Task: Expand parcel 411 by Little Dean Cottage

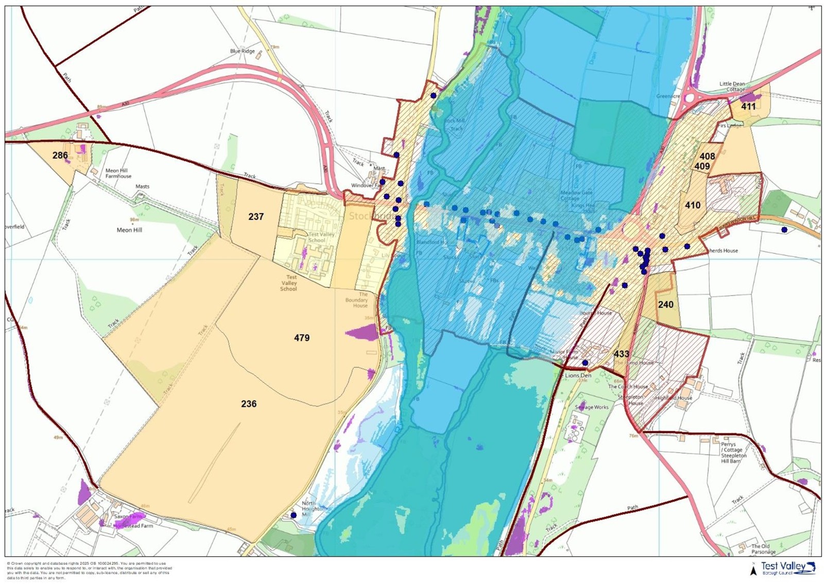Action: coord(748,107)
